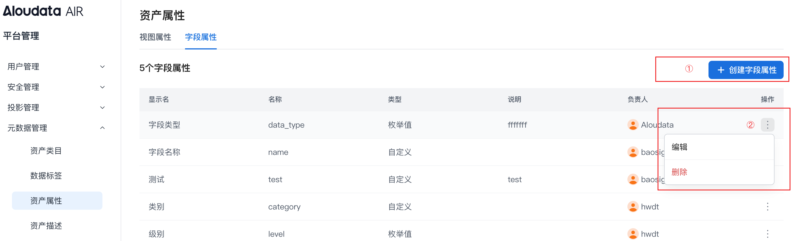Image resolution: width=795 pixels, height=241 pixels.
Task: Select the 字段属性 tab
Action: coord(201,37)
